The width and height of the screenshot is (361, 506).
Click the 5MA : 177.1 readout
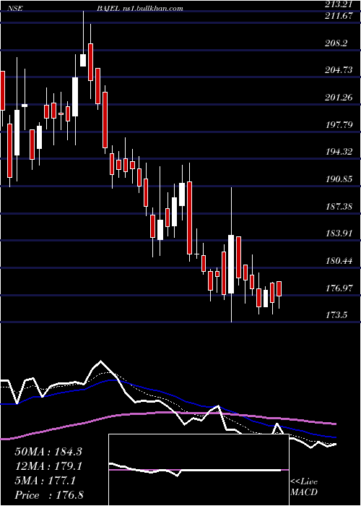[x=45, y=481]
